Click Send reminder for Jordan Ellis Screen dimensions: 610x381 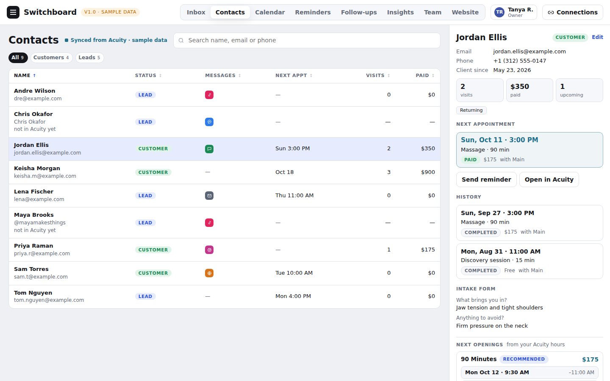(x=486, y=179)
